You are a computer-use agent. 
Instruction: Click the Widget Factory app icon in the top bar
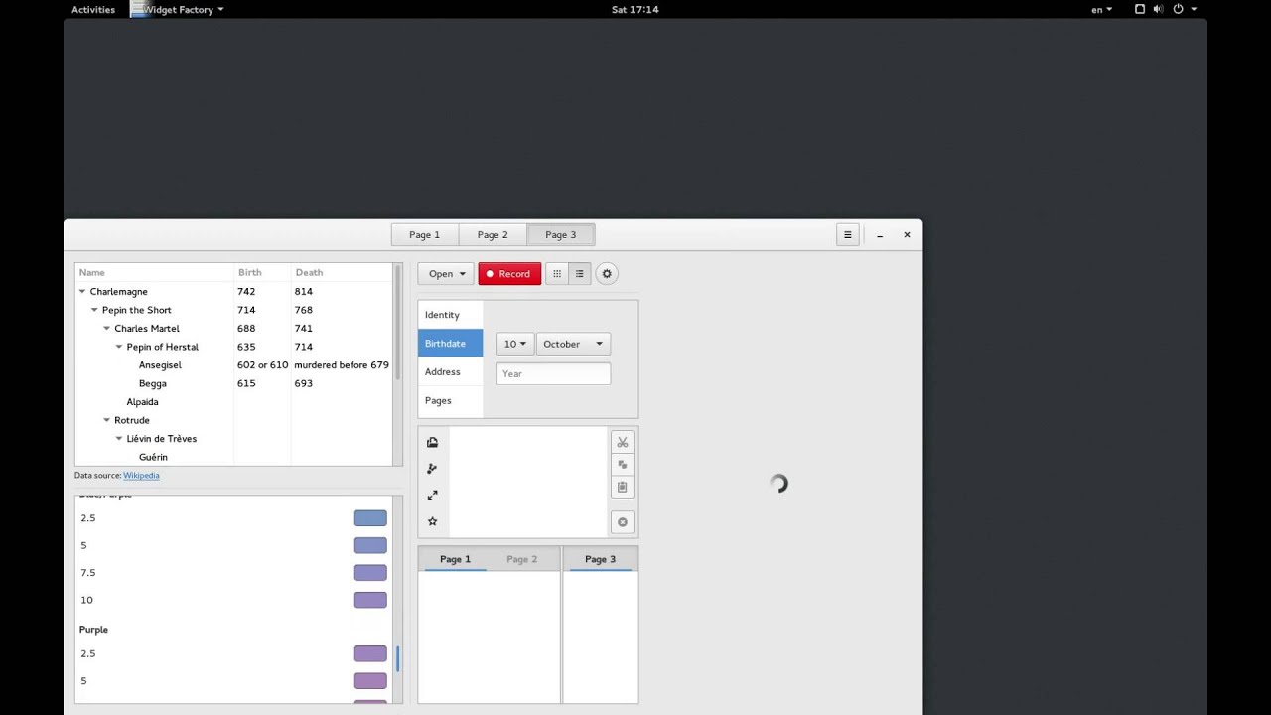(138, 9)
